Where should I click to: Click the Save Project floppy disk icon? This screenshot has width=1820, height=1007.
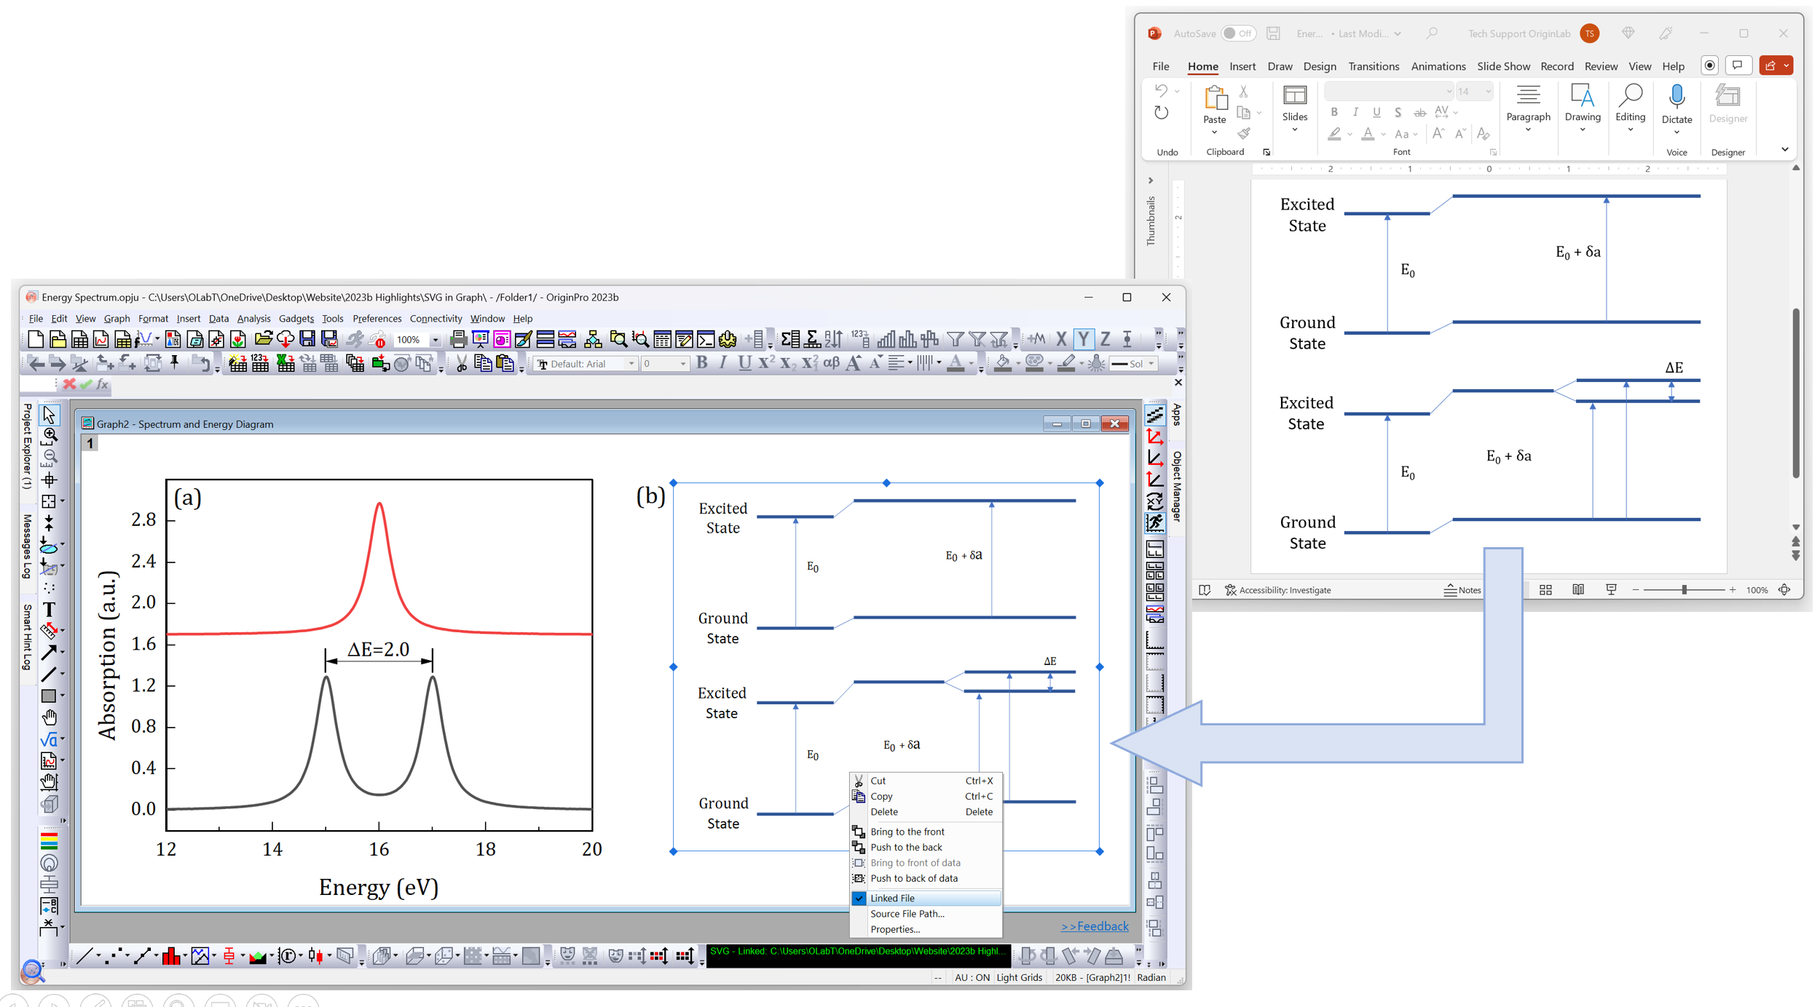(307, 339)
